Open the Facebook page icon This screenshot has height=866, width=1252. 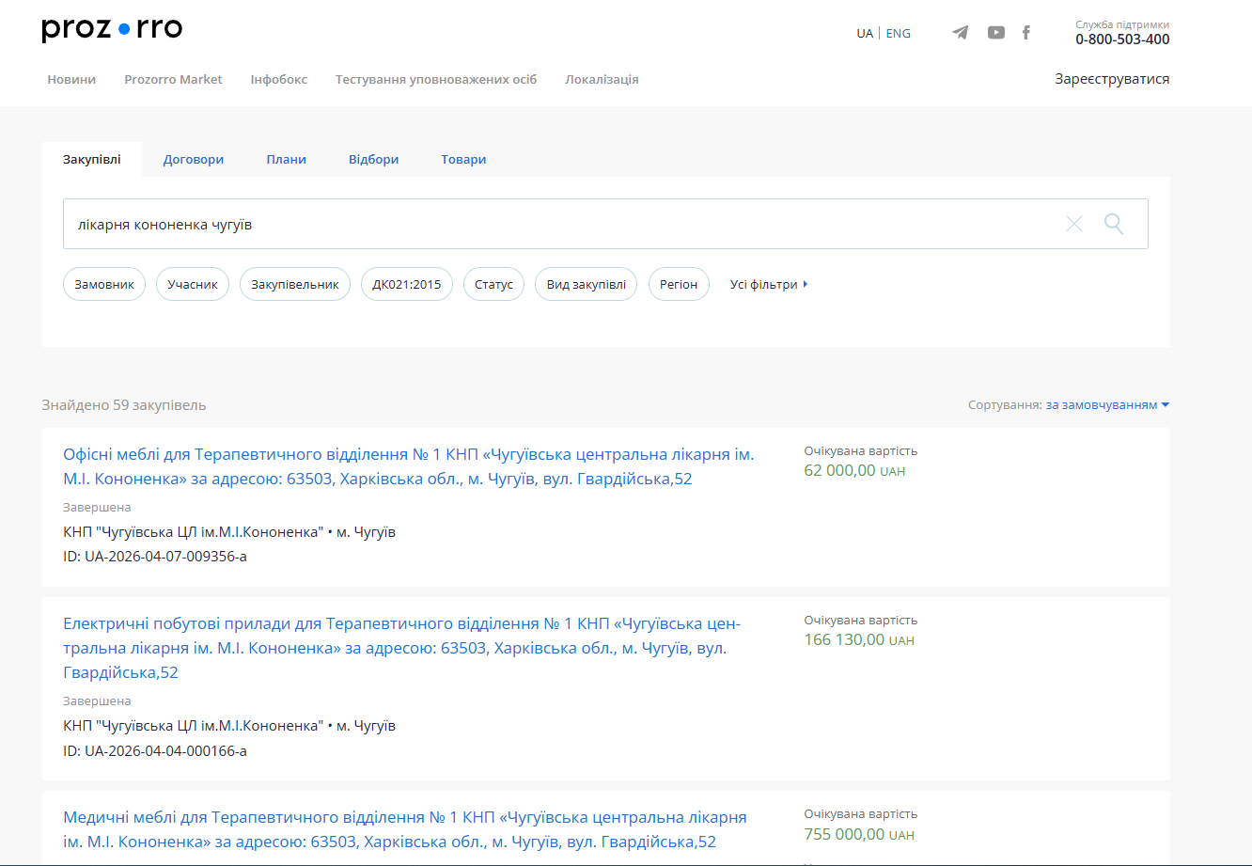tap(1026, 33)
